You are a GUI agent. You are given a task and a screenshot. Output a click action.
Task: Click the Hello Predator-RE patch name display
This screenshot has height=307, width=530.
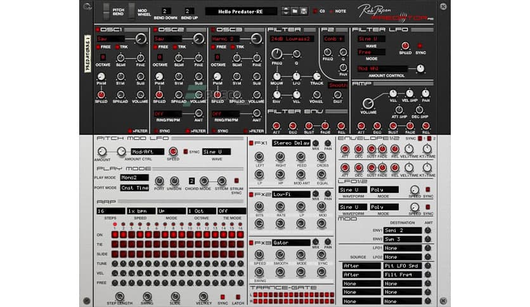[x=240, y=11]
